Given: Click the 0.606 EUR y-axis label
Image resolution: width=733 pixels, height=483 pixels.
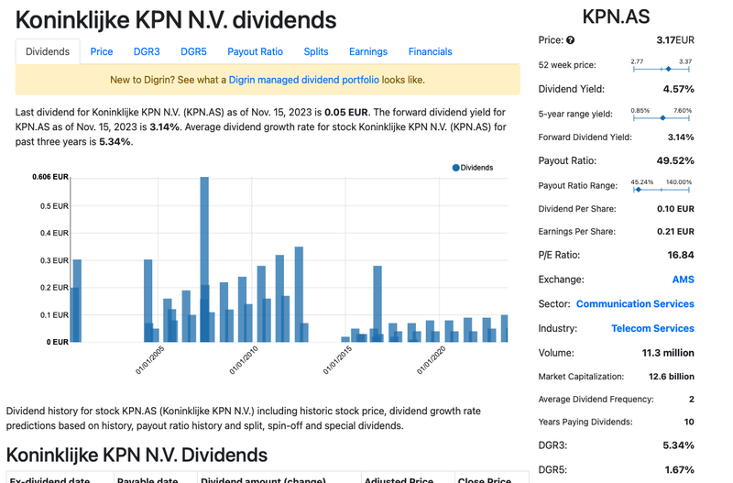Looking at the screenshot, I should tap(50, 177).
